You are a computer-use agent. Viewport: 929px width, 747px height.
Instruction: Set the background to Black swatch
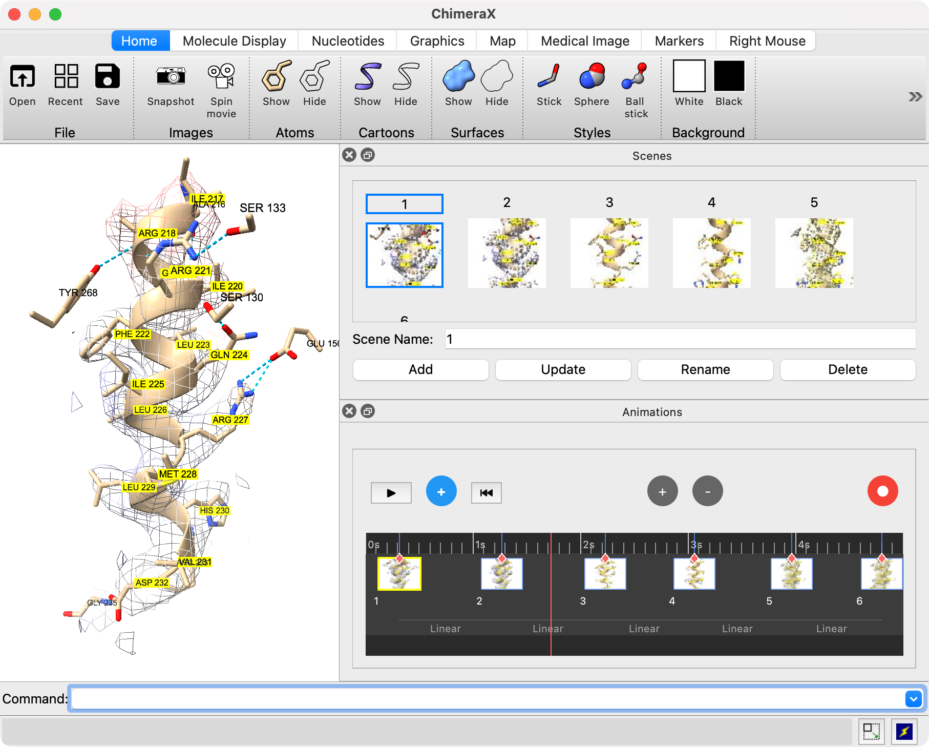pos(729,76)
